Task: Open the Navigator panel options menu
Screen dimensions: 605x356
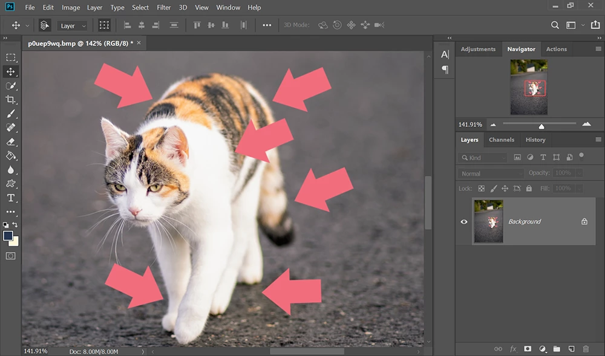Action: pos(598,49)
